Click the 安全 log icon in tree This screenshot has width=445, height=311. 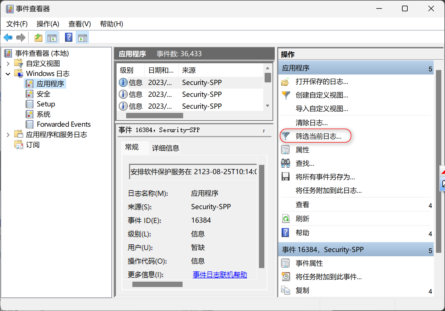pyautogui.click(x=29, y=94)
